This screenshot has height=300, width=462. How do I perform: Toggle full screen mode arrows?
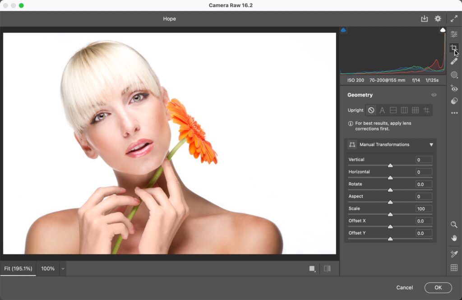[x=454, y=18]
